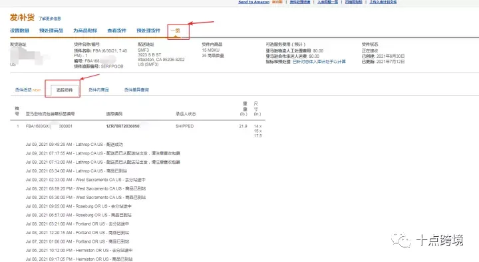Click event Jul 08, 2021 08:59:20 PM West Sacramento

[86, 188]
